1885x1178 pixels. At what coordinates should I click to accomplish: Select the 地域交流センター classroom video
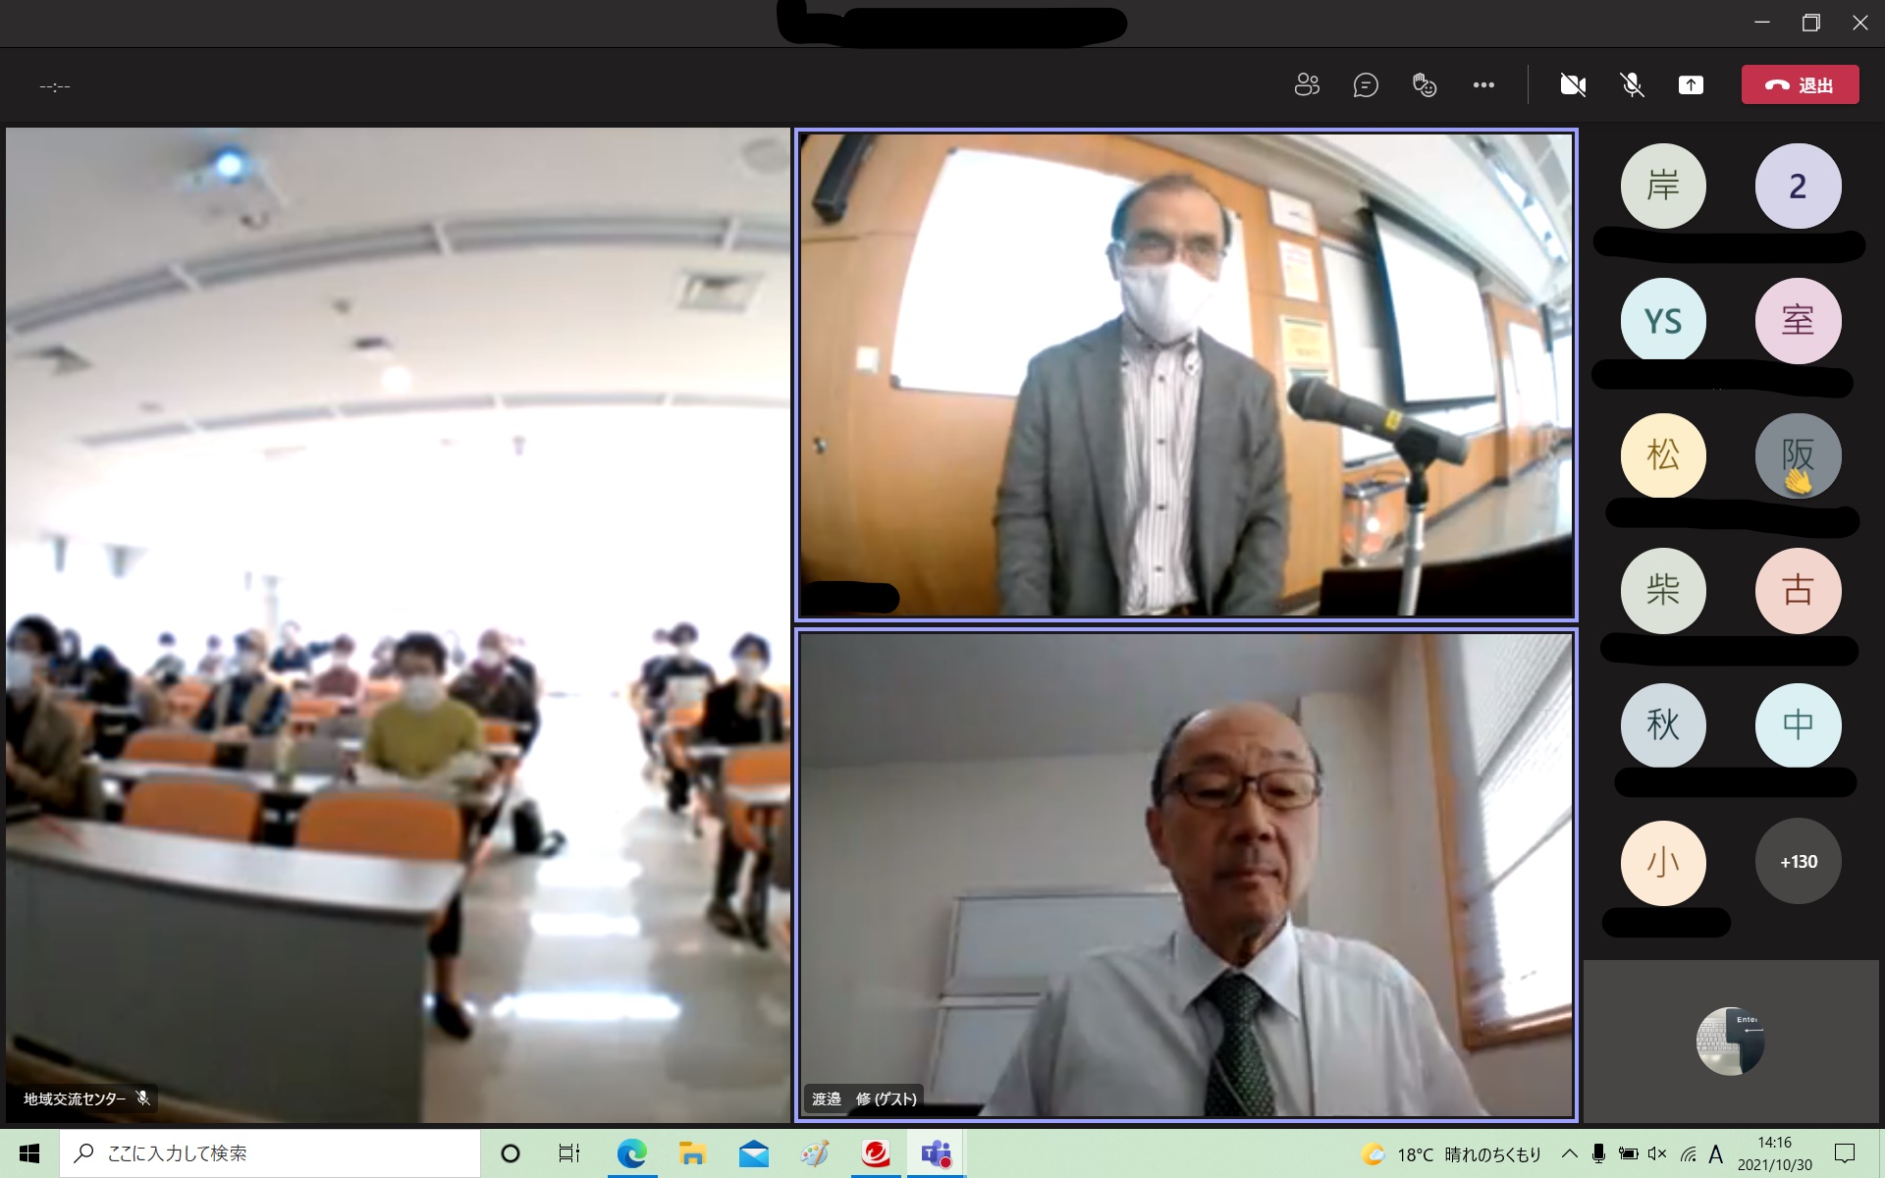click(398, 624)
